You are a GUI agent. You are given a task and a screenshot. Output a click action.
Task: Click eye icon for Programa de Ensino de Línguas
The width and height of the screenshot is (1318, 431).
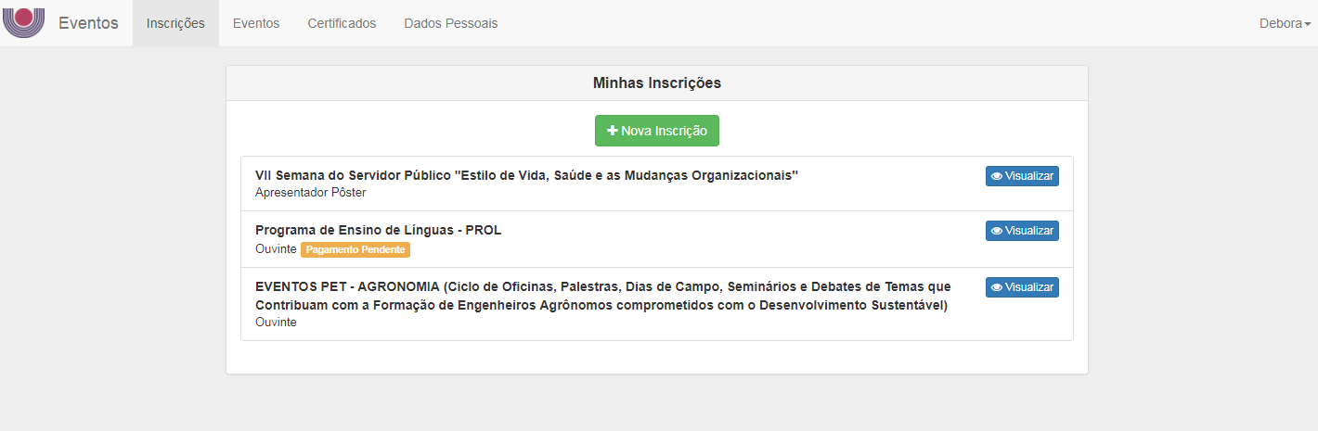coord(997,232)
